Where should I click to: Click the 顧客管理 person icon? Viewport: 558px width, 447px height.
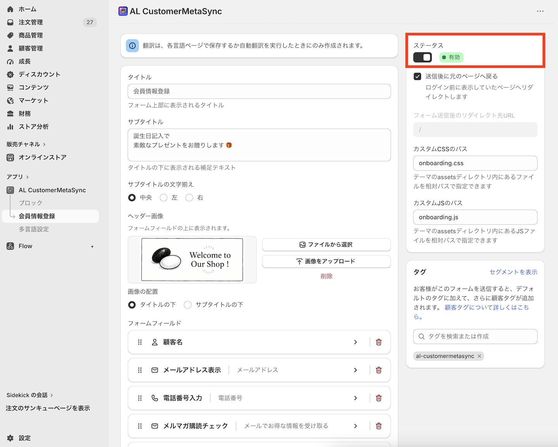[10, 48]
